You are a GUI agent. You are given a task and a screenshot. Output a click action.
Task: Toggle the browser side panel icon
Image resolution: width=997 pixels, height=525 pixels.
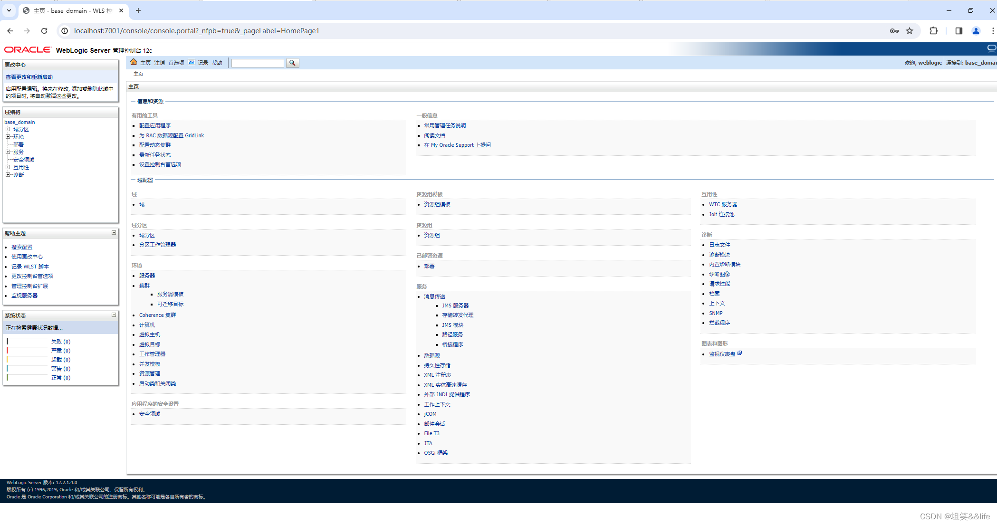point(959,31)
